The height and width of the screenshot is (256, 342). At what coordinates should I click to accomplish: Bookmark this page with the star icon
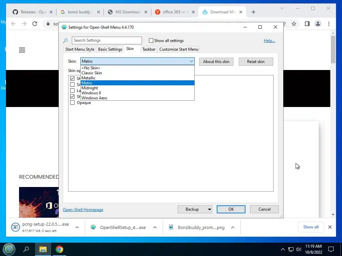click(x=294, y=24)
